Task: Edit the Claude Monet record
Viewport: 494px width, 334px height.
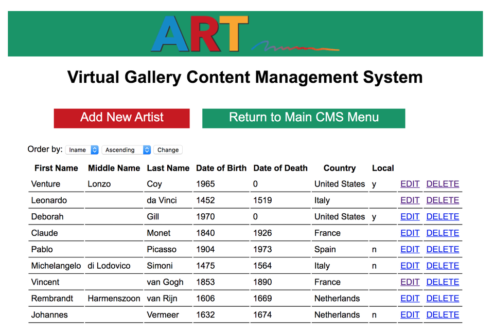Action: click(x=410, y=233)
